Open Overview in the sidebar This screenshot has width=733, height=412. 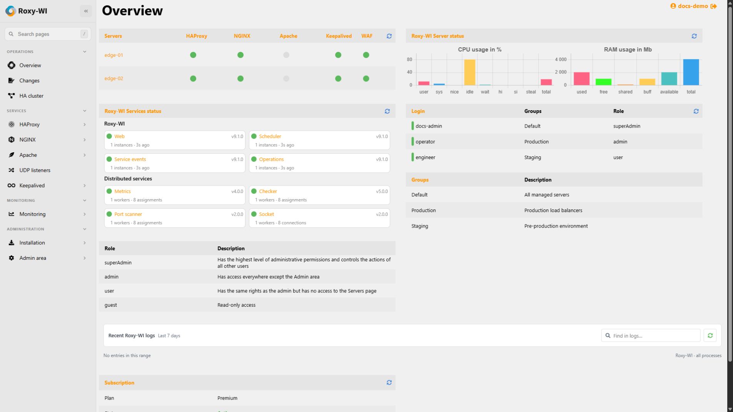point(30,65)
